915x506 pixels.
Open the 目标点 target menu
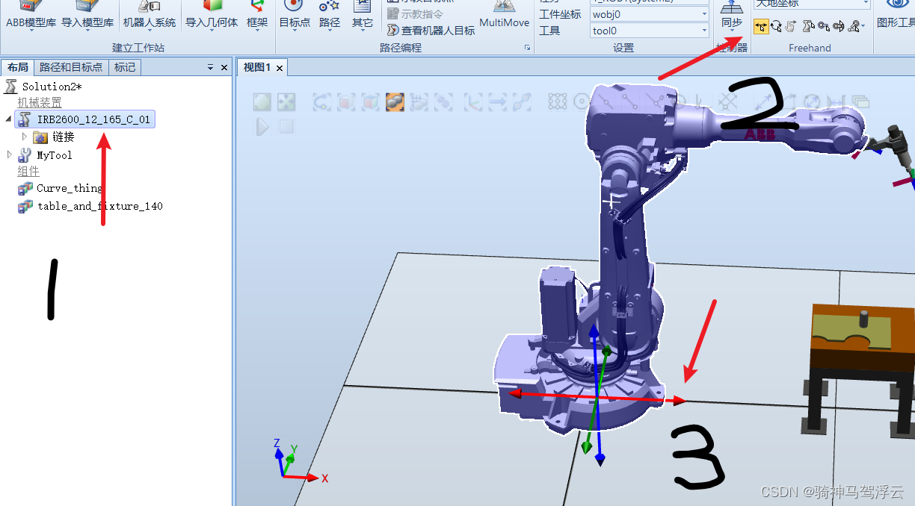click(295, 16)
